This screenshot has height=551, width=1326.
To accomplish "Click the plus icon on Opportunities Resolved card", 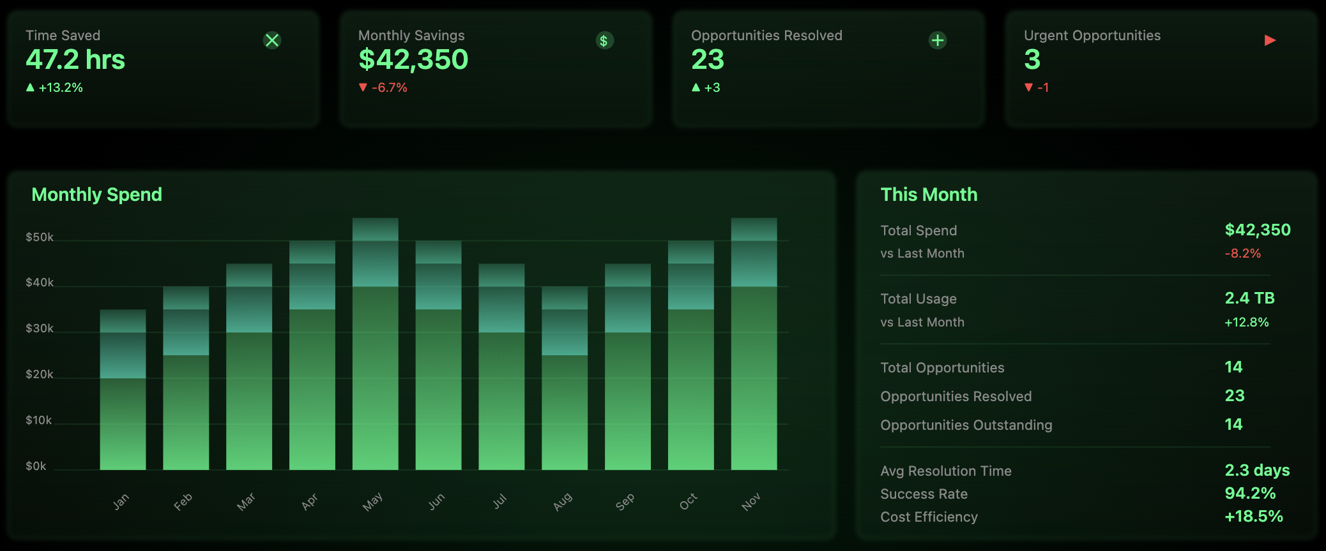I will click(x=937, y=41).
